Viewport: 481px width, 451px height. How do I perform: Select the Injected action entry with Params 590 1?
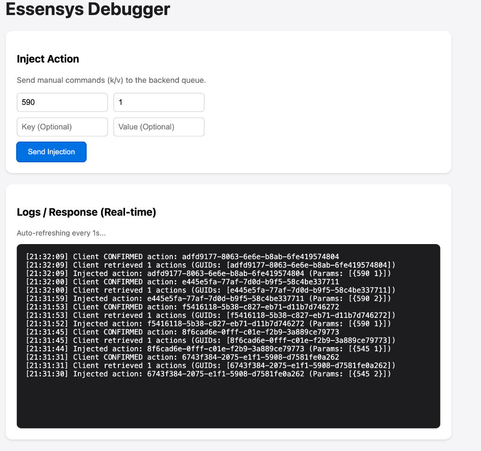coord(209,273)
